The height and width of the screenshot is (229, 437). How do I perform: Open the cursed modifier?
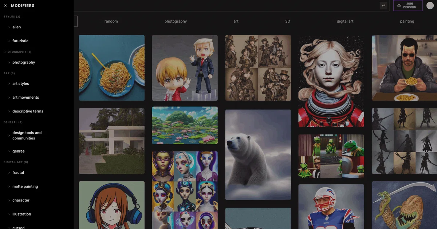pos(19,228)
